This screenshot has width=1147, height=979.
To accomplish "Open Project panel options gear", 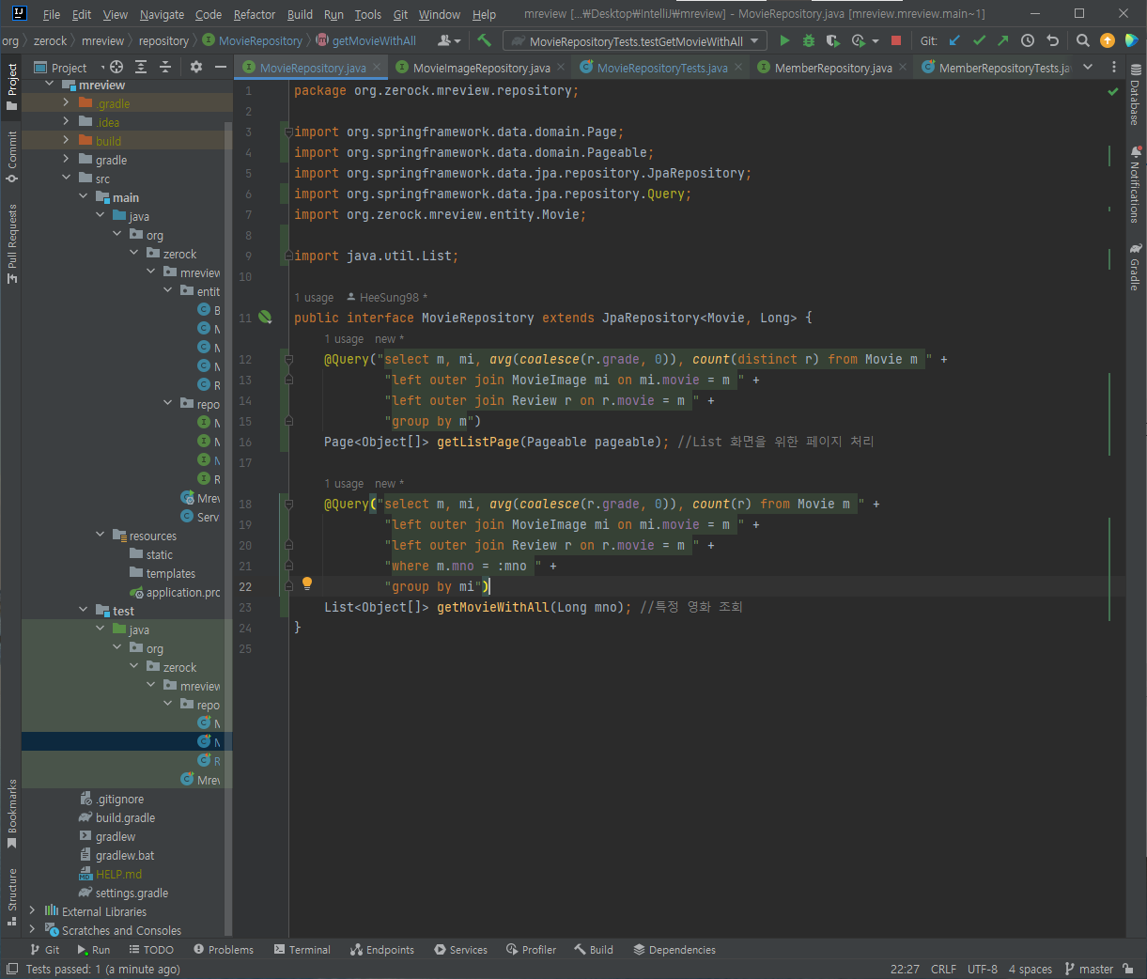I will [196, 67].
